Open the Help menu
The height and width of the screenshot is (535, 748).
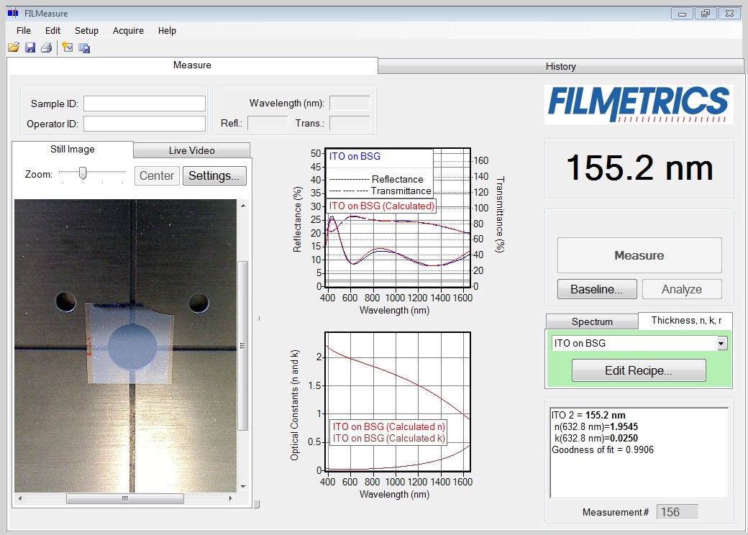167,30
